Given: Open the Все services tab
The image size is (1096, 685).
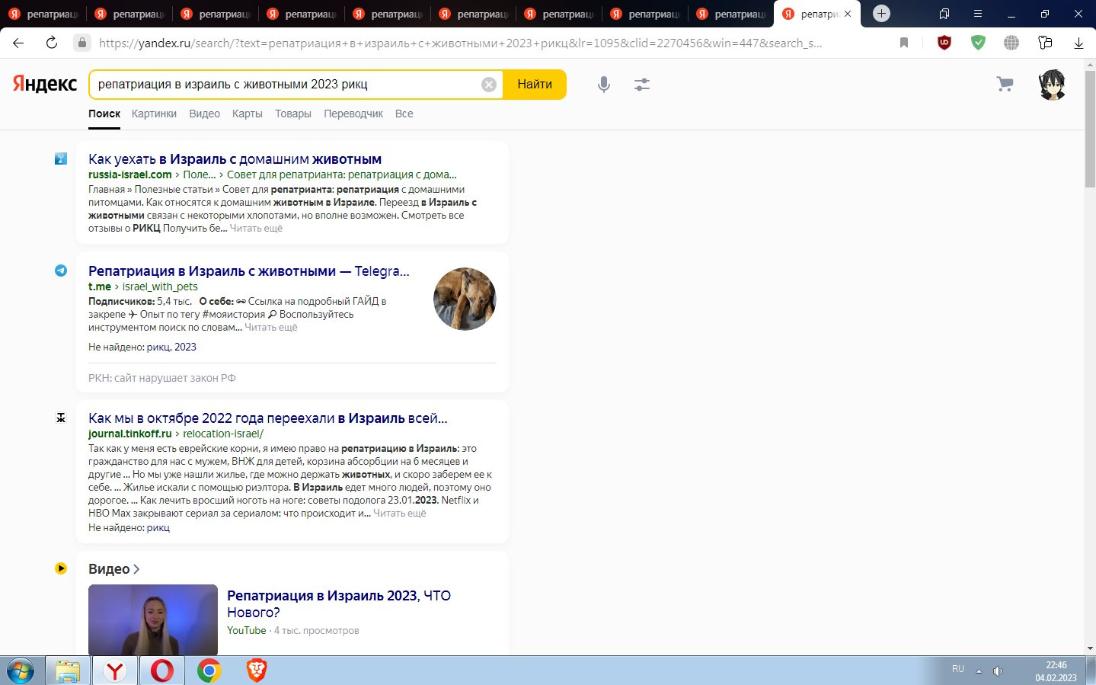Looking at the screenshot, I should point(404,114).
